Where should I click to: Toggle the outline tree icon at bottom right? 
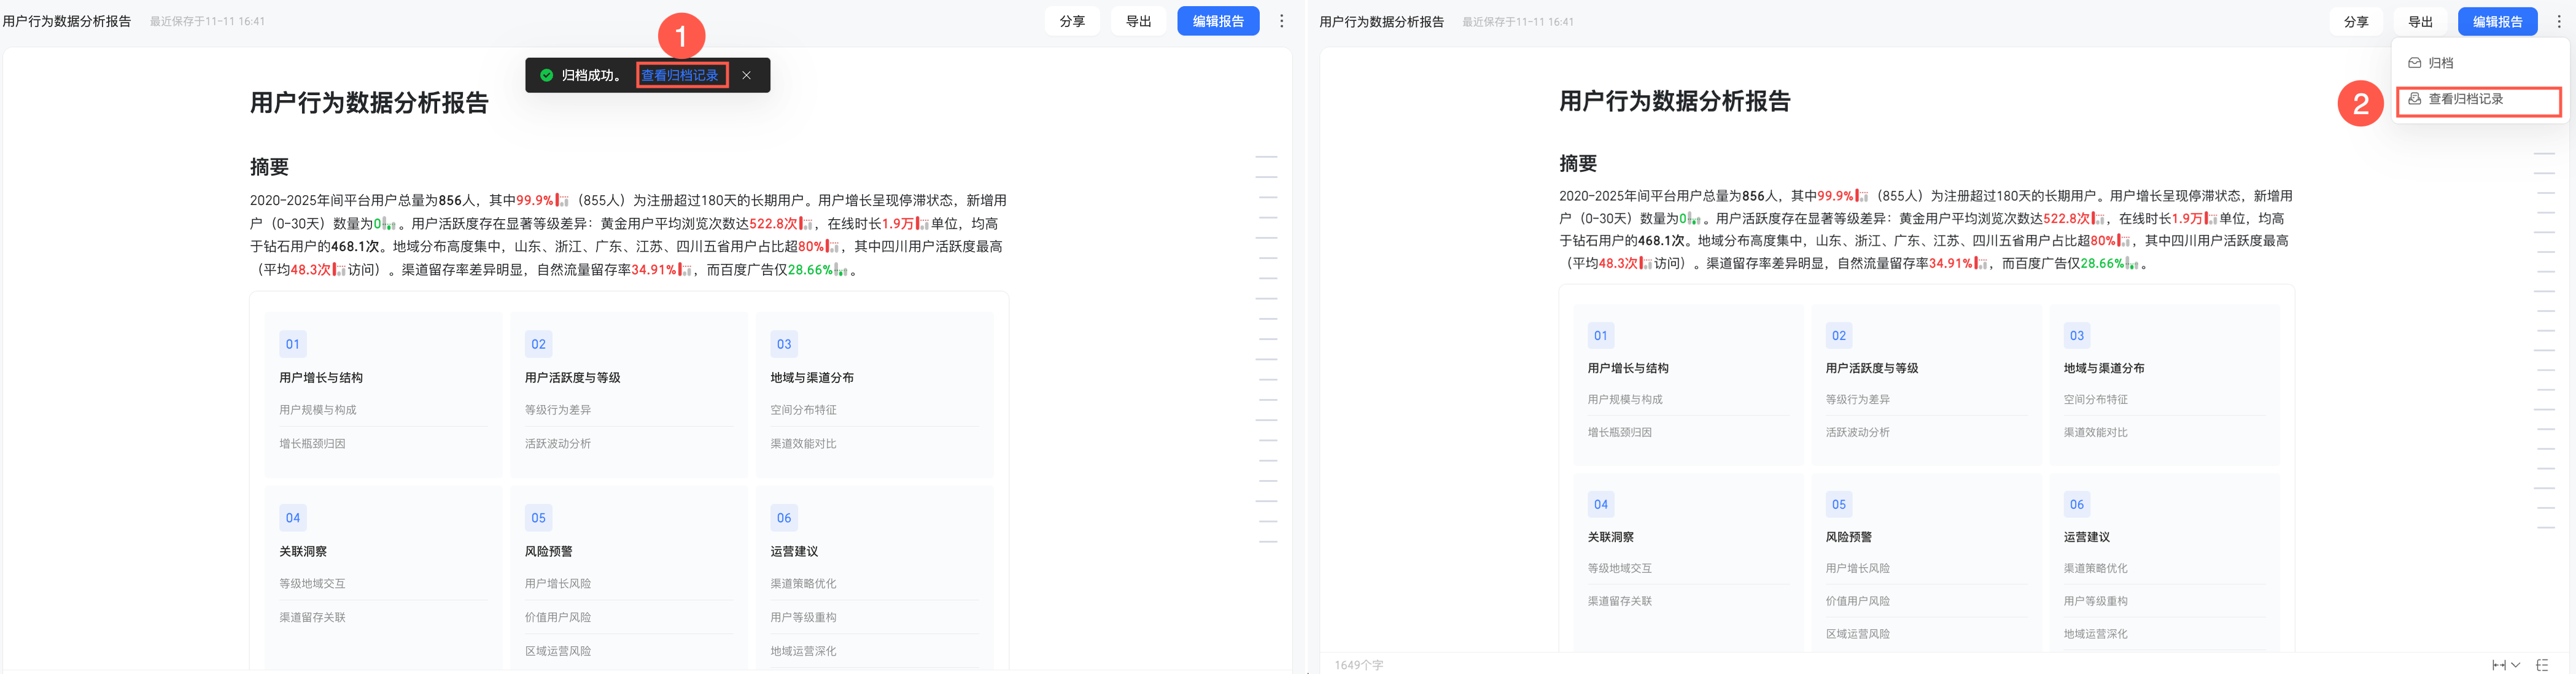click(x=2542, y=665)
